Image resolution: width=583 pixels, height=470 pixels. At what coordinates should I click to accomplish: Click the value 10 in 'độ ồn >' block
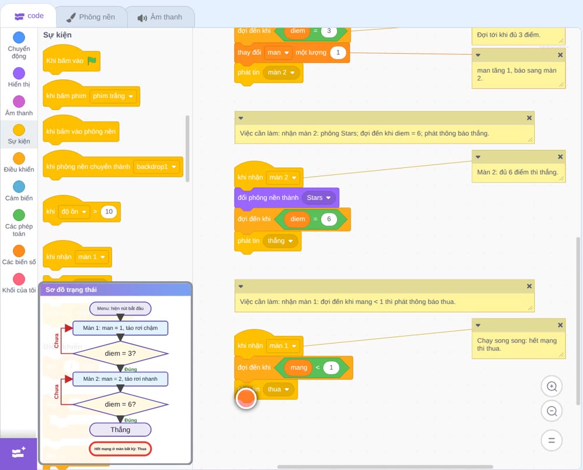pyautogui.click(x=108, y=212)
